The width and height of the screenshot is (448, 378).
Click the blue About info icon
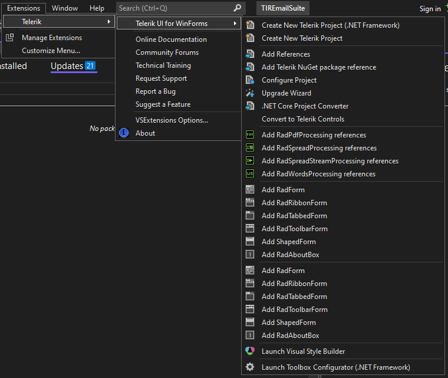coord(124,133)
